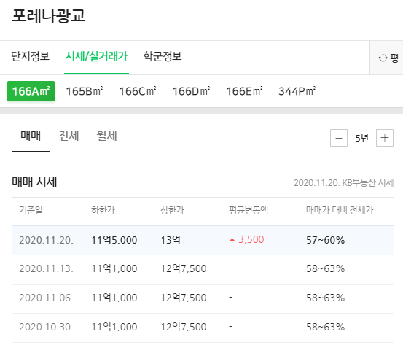Click the 13억 upper price cell

[171, 240]
